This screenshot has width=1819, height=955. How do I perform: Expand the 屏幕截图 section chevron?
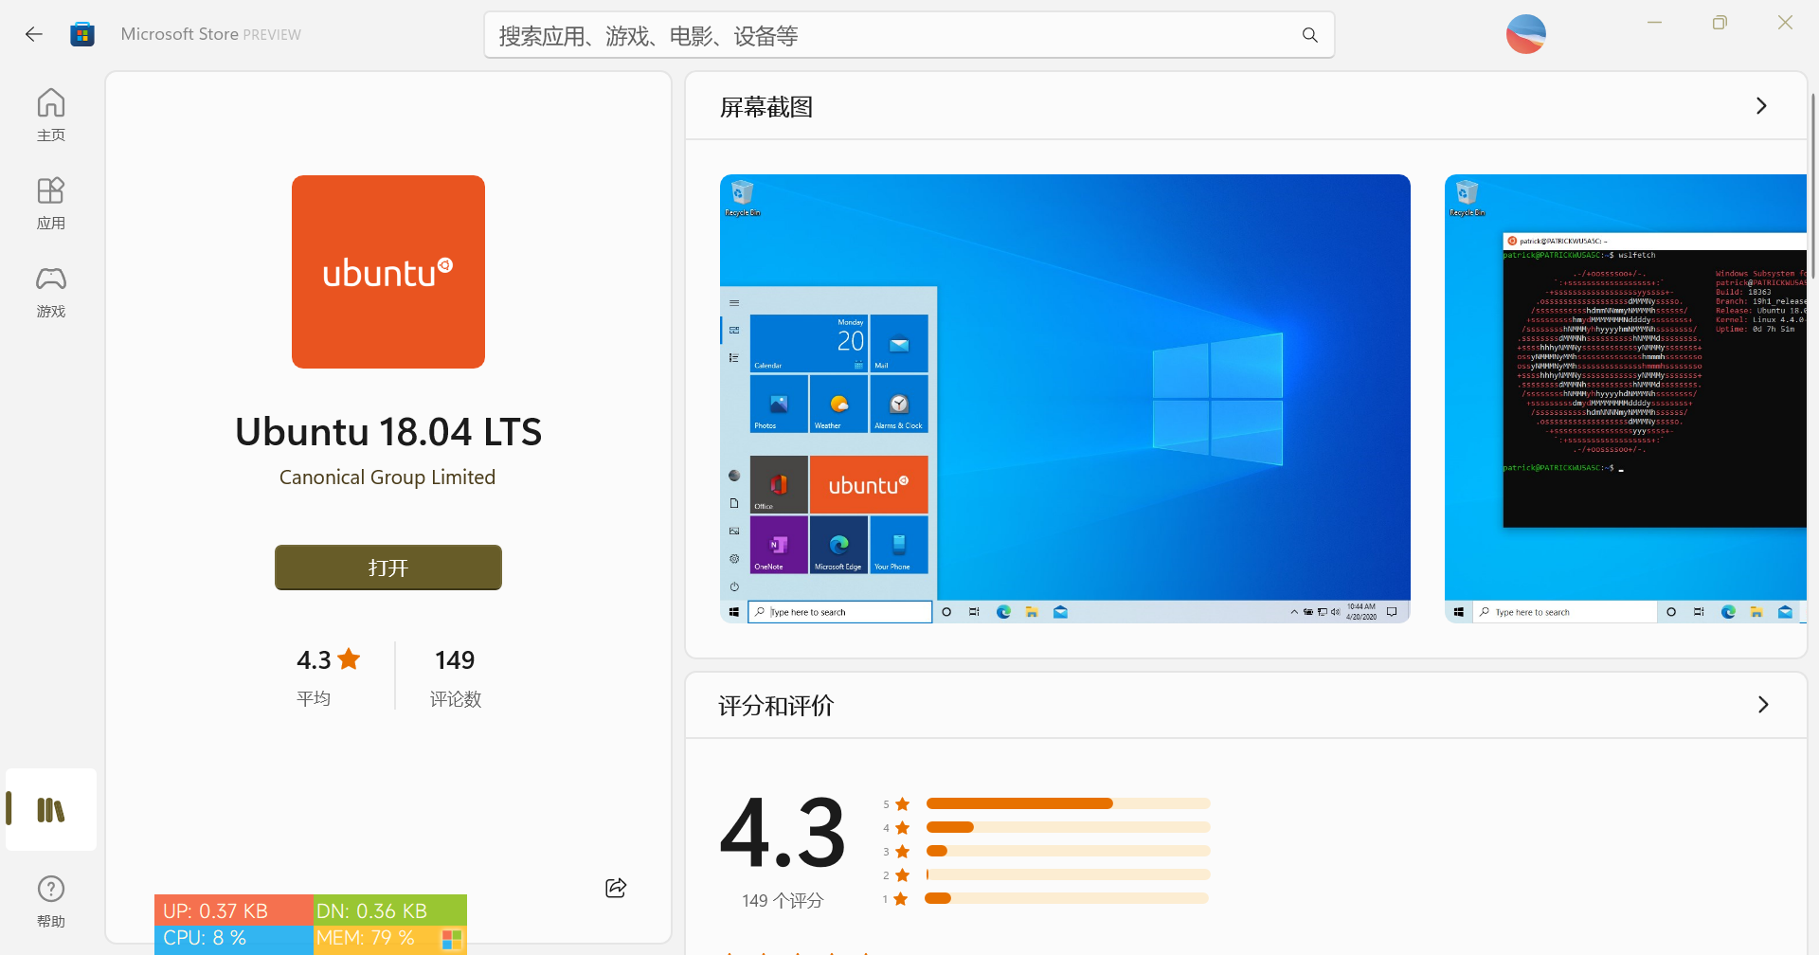click(1761, 106)
